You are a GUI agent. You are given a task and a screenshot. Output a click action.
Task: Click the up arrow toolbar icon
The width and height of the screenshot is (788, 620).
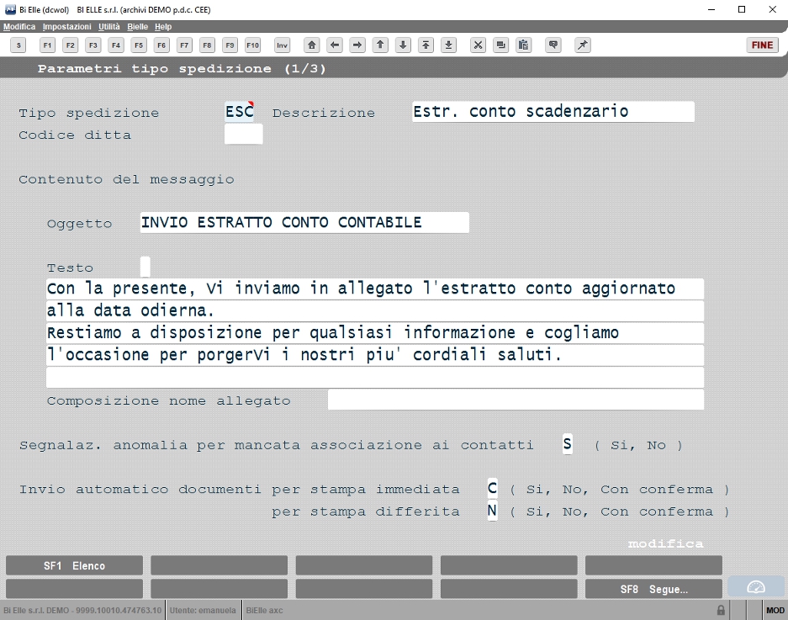pyautogui.click(x=380, y=45)
